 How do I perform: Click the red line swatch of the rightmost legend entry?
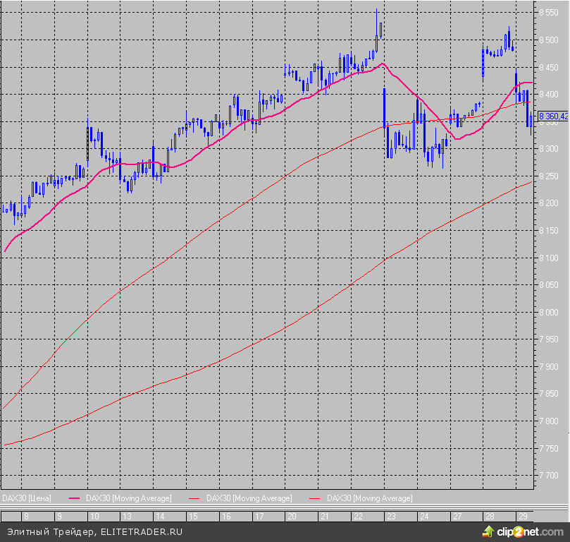pos(316,498)
